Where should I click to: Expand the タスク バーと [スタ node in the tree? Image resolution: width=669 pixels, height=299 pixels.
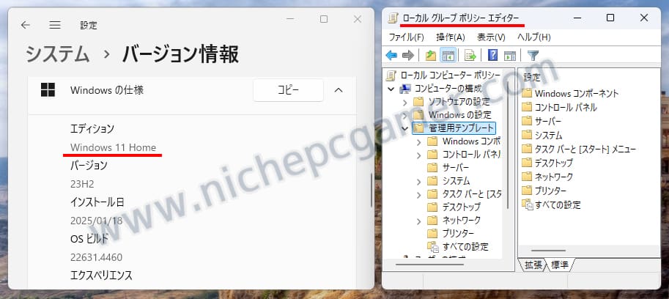click(x=419, y=194)
